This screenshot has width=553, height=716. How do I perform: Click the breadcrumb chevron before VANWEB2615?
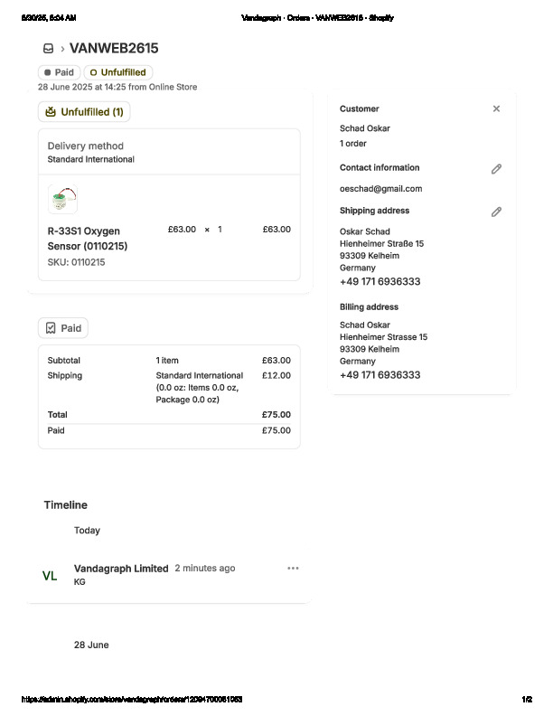click(62, 49)
